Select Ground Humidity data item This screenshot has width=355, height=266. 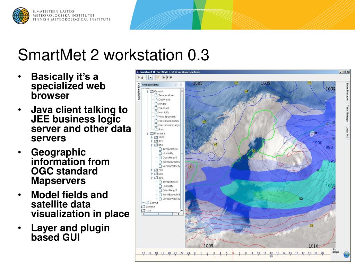pyautogui.click(x=162, y=113)
